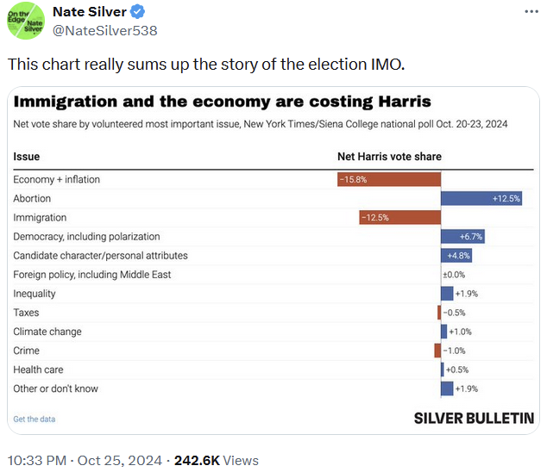Click the Other or don't know bar
Viewport: 547px width, 472px height.
point(447,388)
